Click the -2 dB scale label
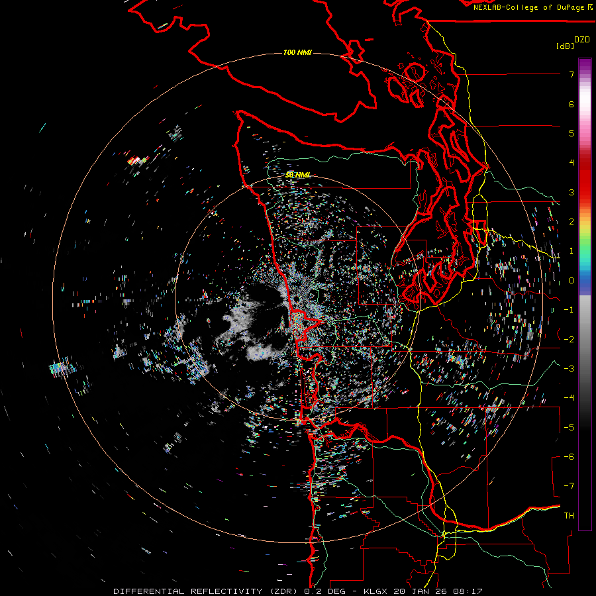Viewport: 596px width, 596px height. (x=569, y=340)
